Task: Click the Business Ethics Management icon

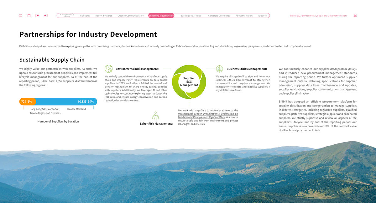Action: click(x=219, y=69)
